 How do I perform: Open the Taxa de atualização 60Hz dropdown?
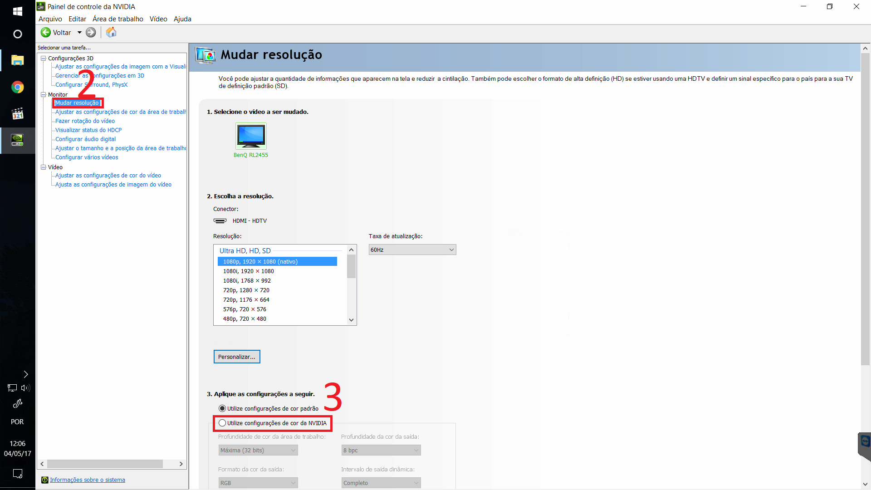pos(412,250)
